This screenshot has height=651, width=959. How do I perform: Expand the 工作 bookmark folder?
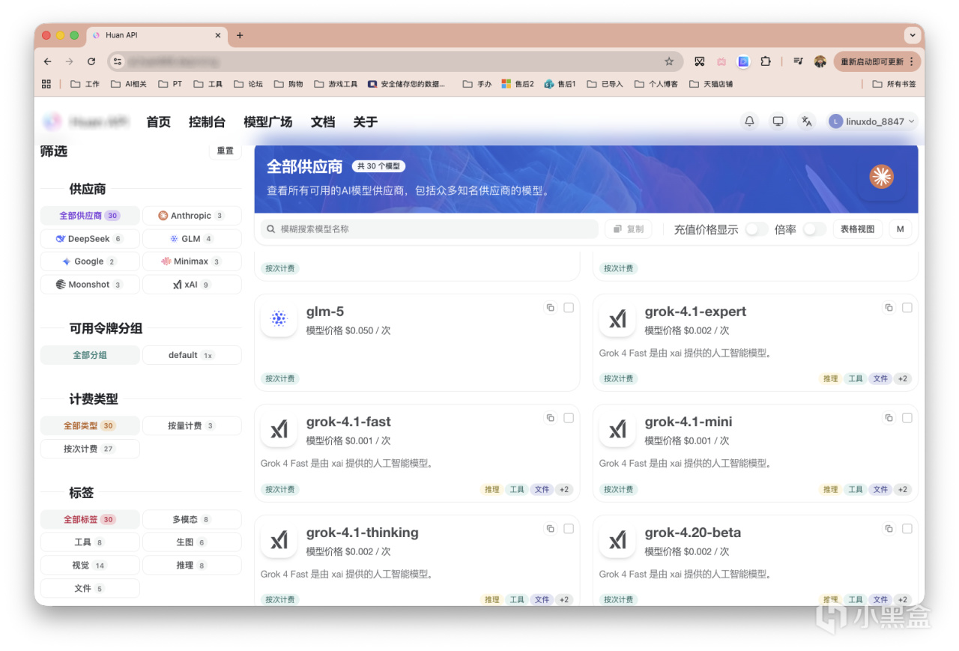85,84
